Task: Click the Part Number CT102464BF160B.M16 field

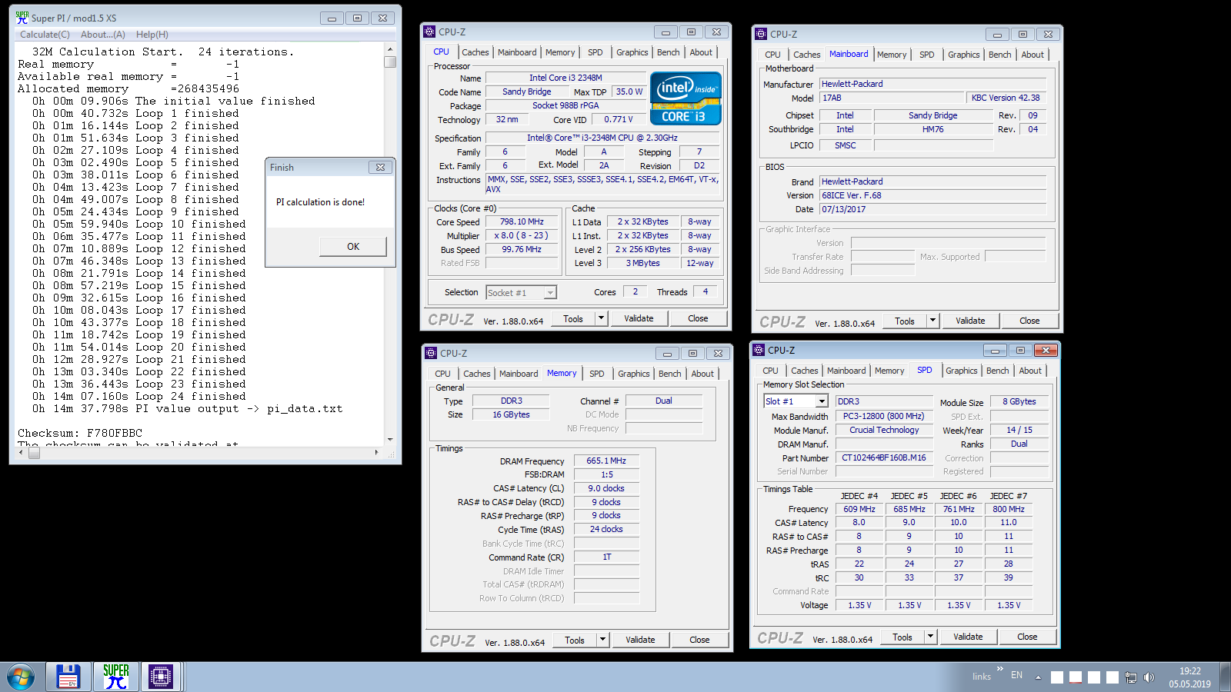Action: (884, 457)
